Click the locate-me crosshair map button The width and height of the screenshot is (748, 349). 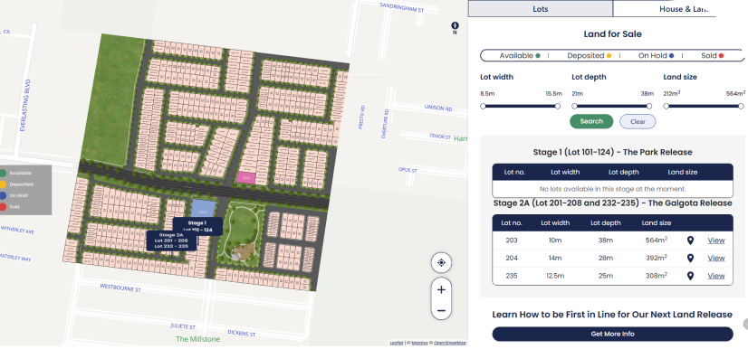click(x=441, y=262)
